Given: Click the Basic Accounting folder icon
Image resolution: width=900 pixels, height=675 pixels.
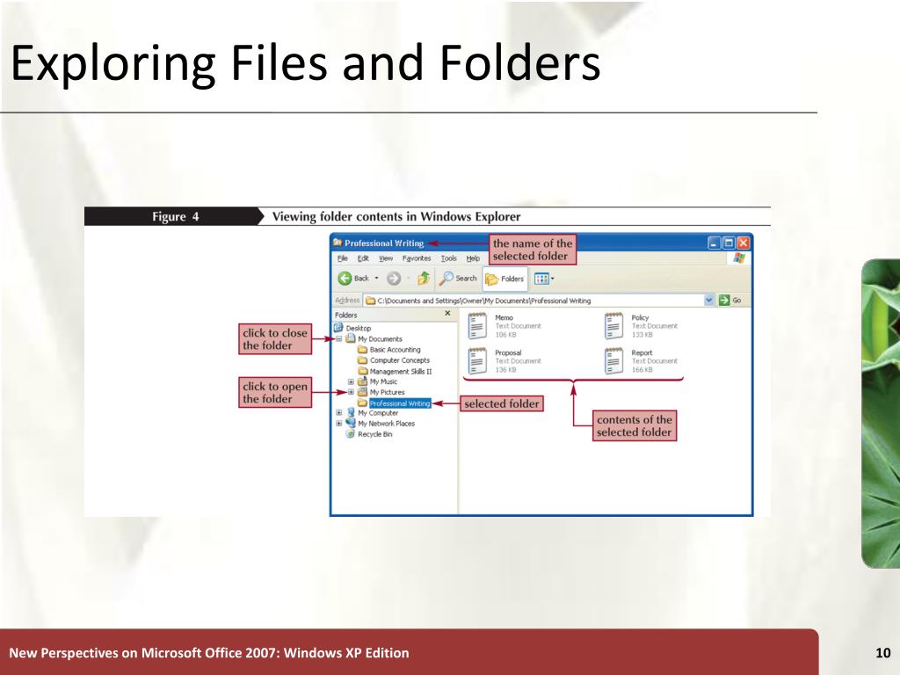Looking at the screenshot, I should tap(362, 350).
